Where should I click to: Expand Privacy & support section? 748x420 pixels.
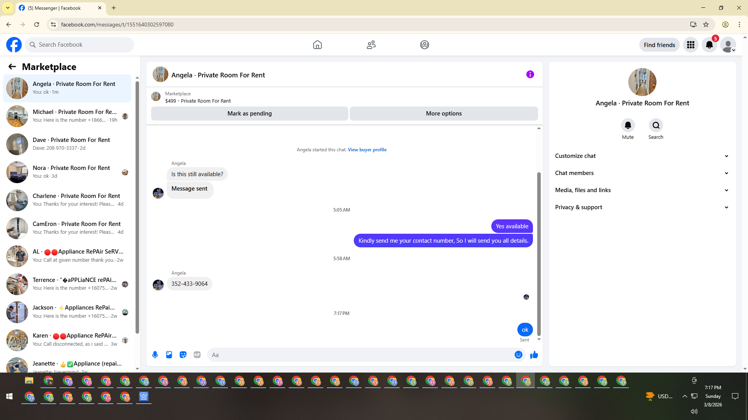point(642,207)
